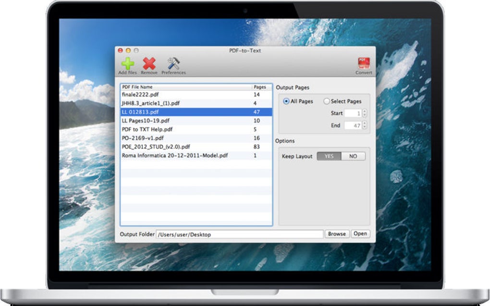
Task: Enable the Select Pages option
Action: click(327, 101)
